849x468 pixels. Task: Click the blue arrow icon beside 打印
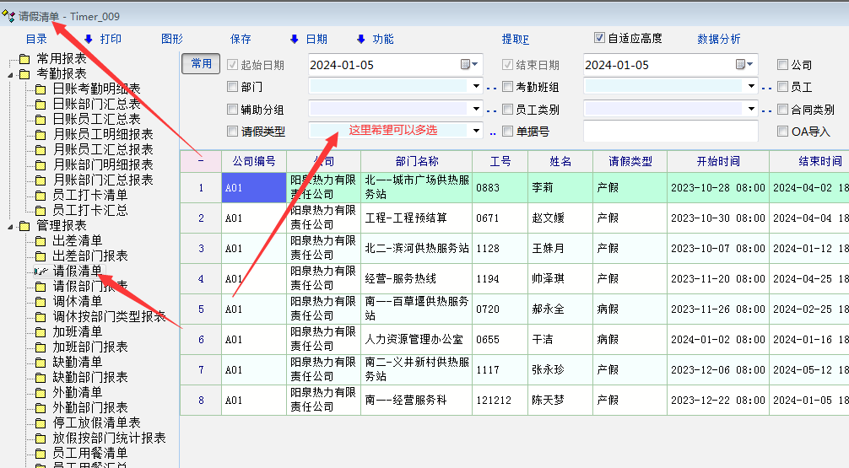(88, 39)
